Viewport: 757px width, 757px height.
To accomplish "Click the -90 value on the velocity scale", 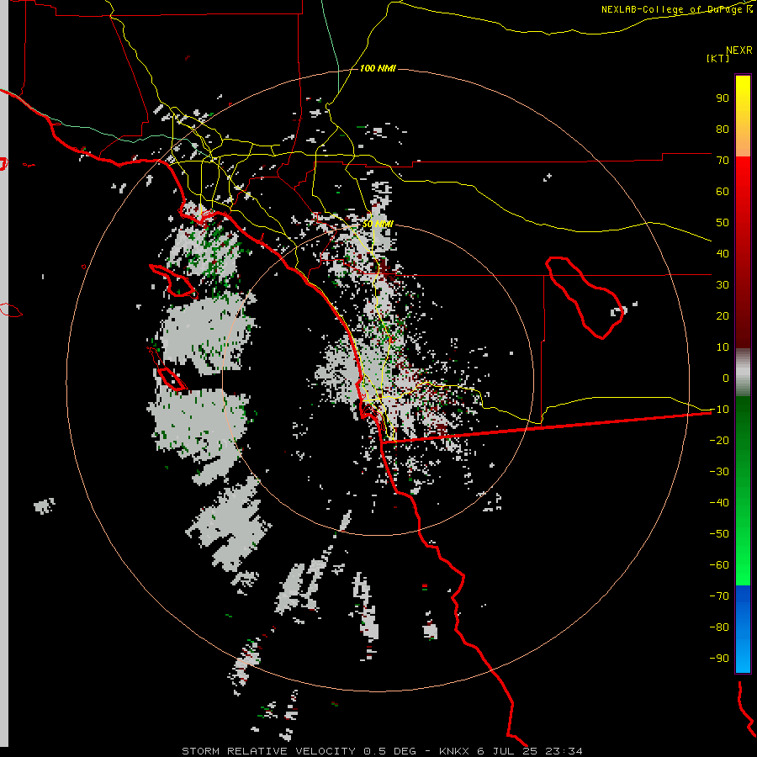I will coord(719,659).
